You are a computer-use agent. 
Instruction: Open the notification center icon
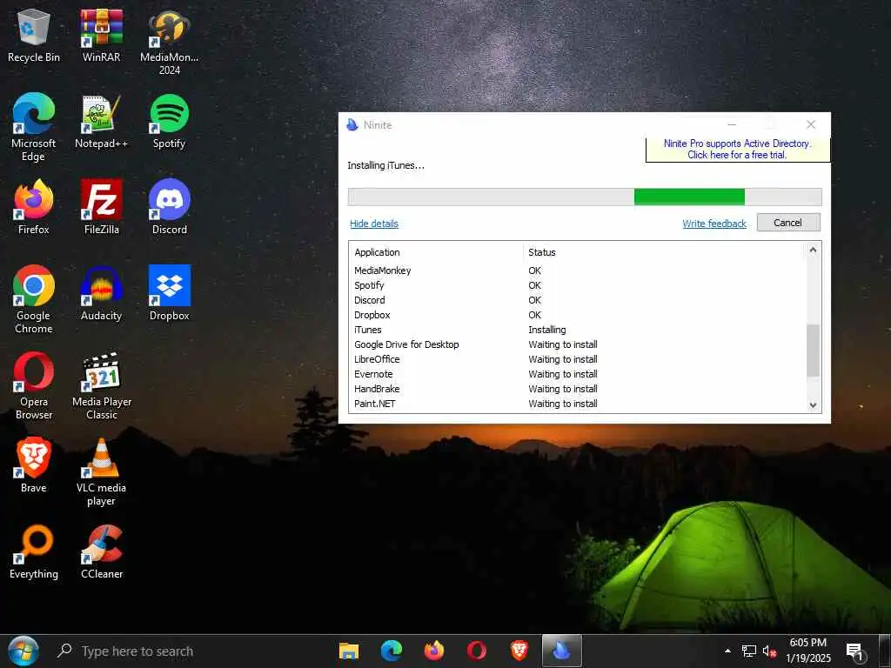[x=856, y=651]
